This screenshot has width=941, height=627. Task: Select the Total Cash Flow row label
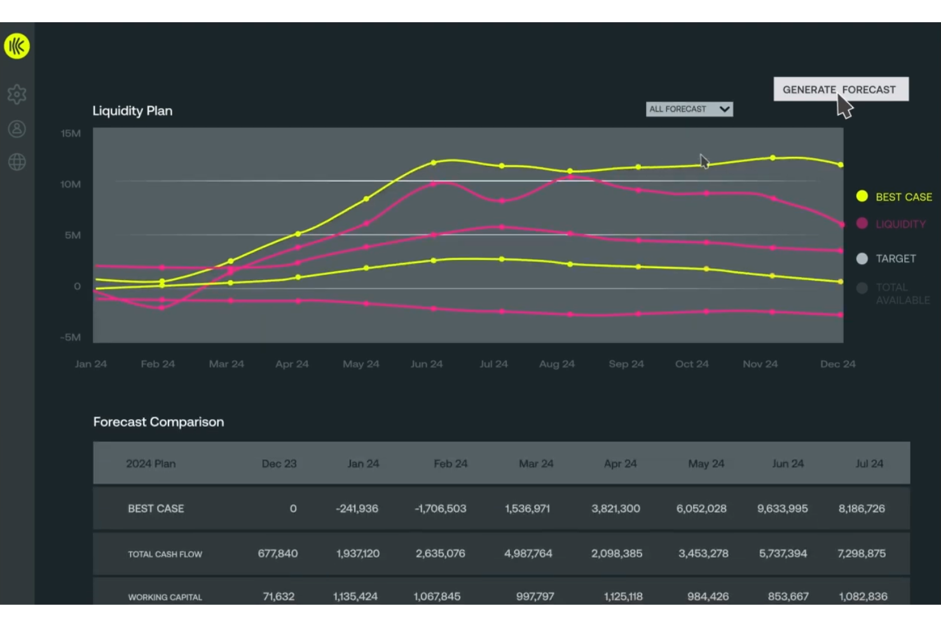(x=165, y=554)
